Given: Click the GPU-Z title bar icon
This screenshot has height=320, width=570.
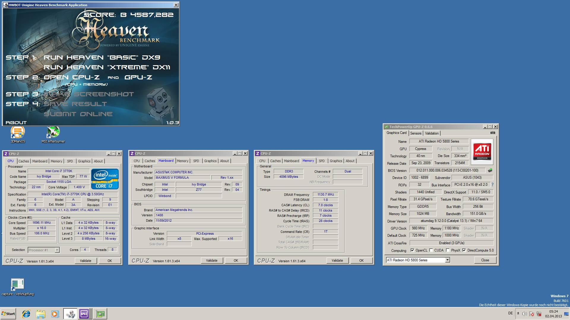Looking at the screenshot, I should (387, 127).
